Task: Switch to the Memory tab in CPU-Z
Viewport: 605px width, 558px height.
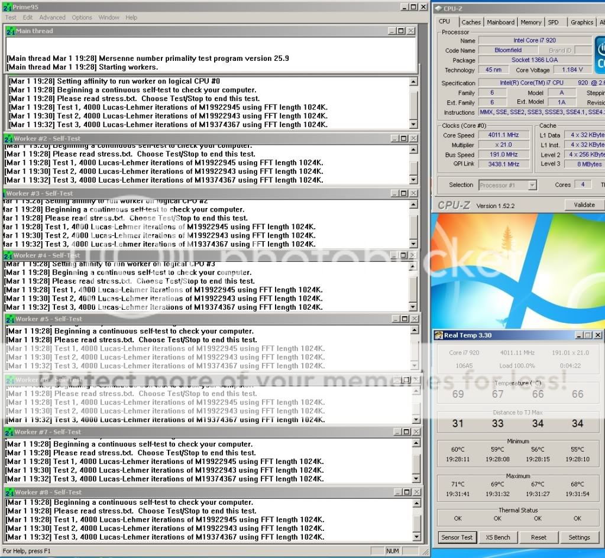Action: point(531,22)
